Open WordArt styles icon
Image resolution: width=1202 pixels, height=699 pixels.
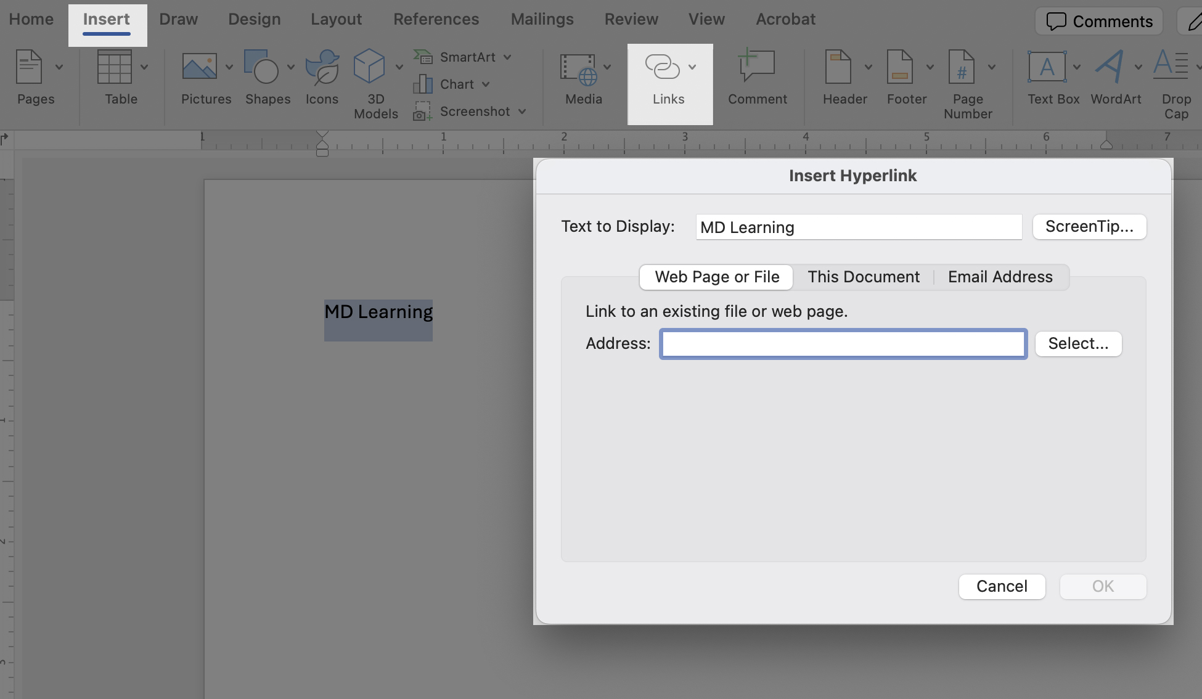[x=1109, y=67]
